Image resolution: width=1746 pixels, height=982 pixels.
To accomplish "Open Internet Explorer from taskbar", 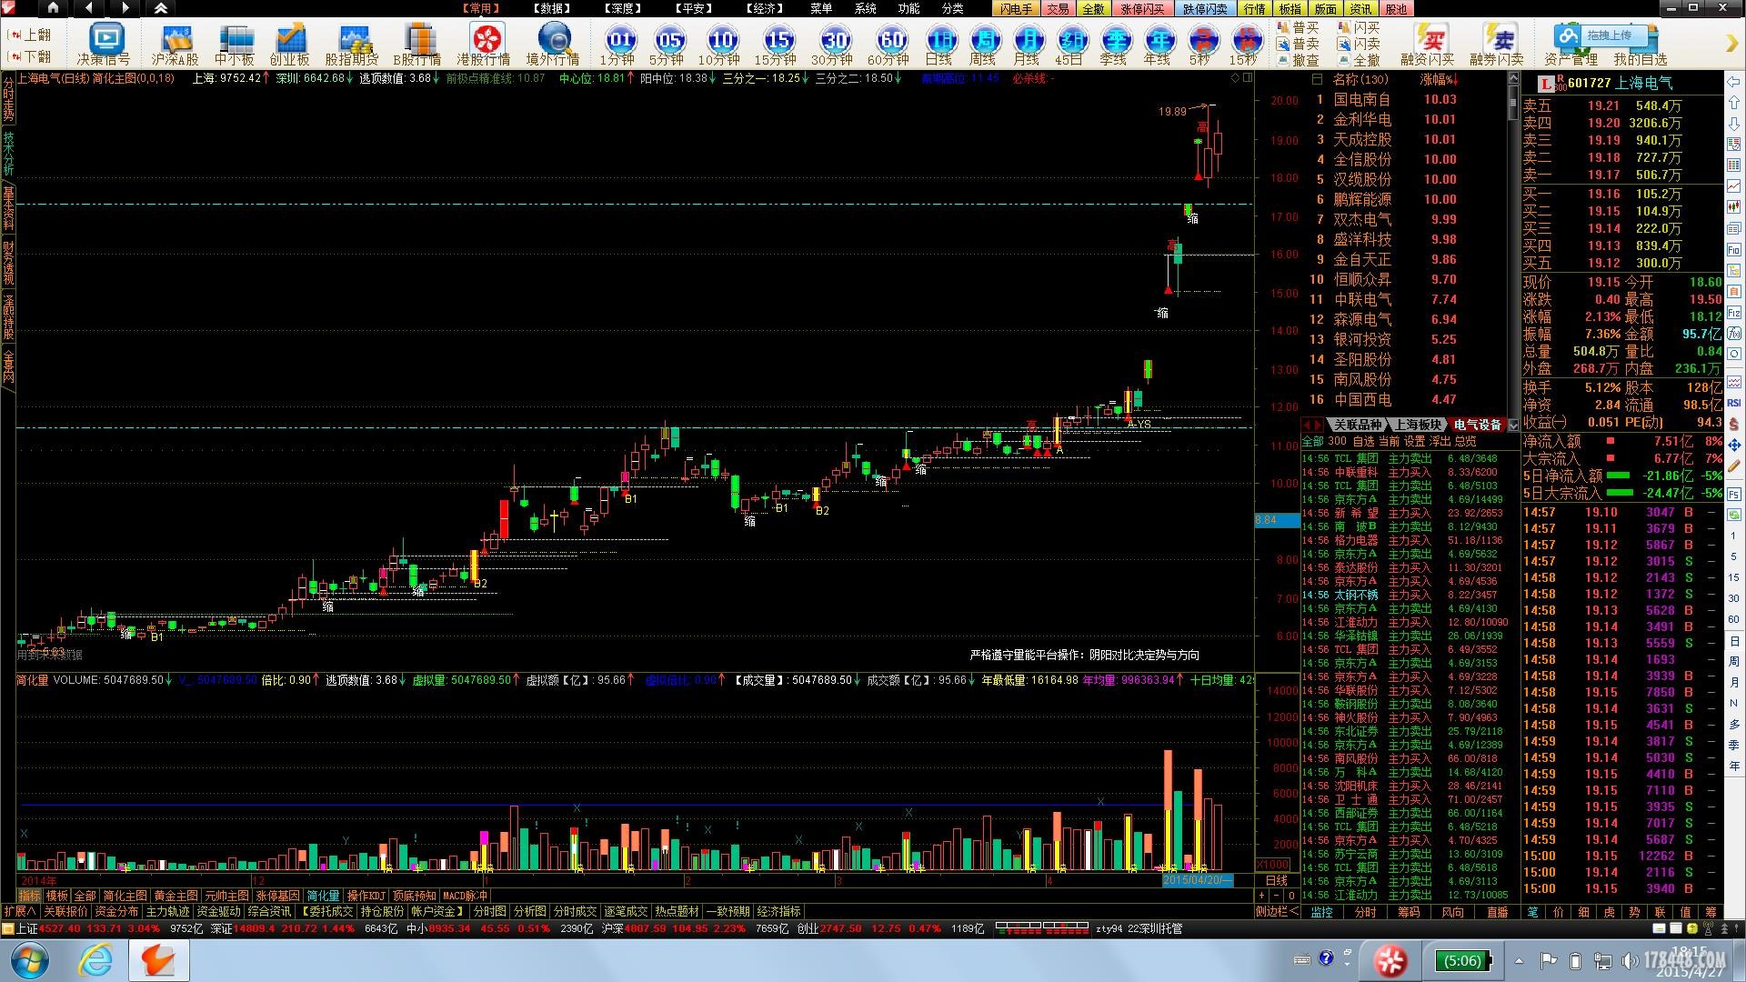I will tap(95, 960).
